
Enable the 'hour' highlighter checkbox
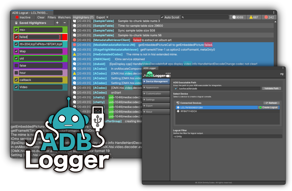16,73
